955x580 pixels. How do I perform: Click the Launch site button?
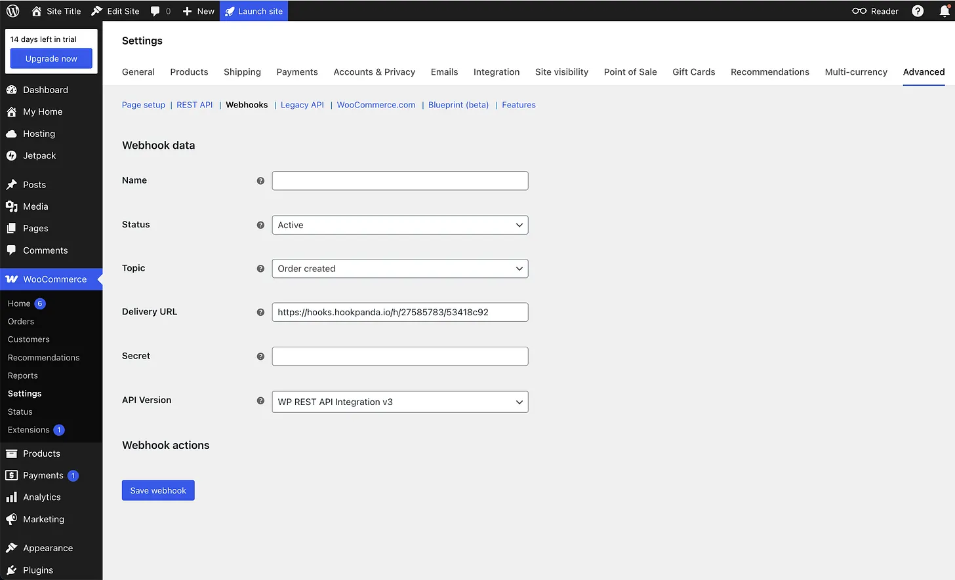(x=254, y=11)
